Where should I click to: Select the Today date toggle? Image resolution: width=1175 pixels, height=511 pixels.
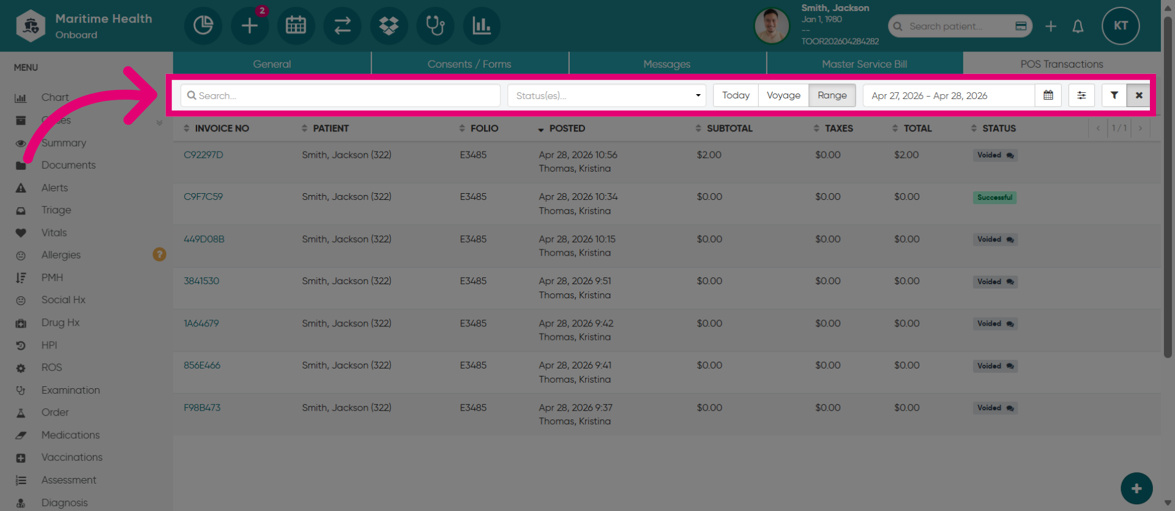pos(736,95)
